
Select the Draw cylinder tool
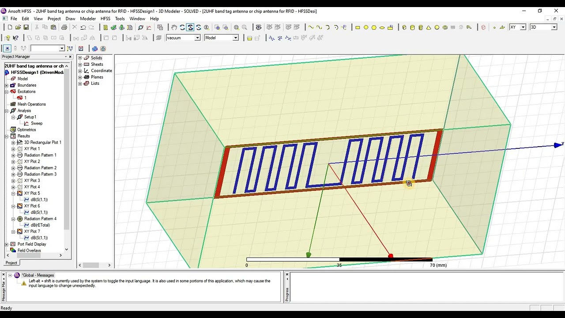[x=412, y=27]
